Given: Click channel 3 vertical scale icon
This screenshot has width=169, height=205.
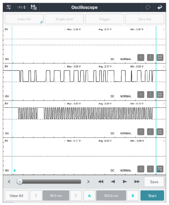Looking at the screenshot, I should click(150, 132).
